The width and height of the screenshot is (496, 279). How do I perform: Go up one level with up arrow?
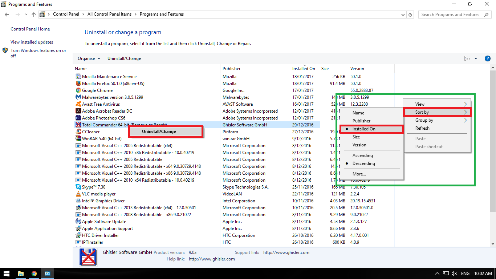pos(34,15)
